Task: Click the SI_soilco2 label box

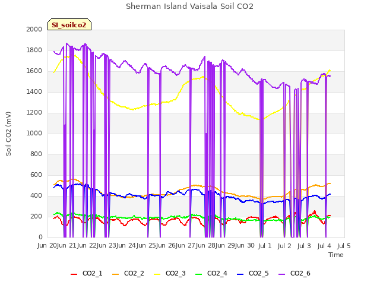Action: (x=69, y=24)
